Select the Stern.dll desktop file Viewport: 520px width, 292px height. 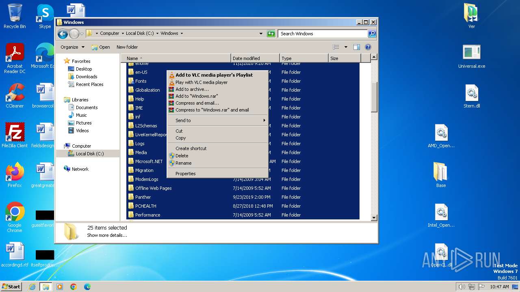click(x=472, y=96)
